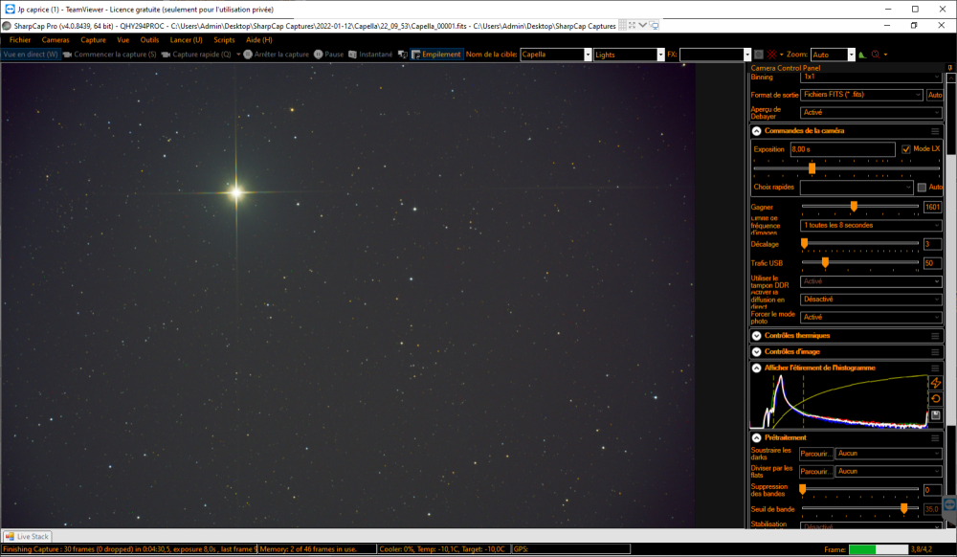Open the Fichier menu
Viewport: 957px width, 557px height.
point(20,40)
